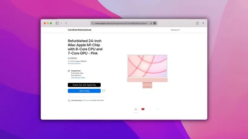
Task: Click the £1,059.00 price text
Action: pyautogui.click(x=72, y=58)
